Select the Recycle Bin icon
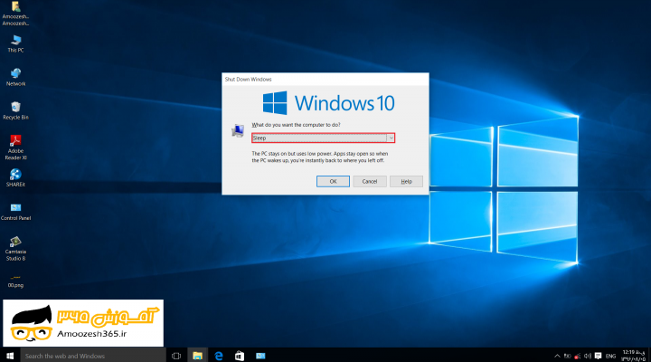The height and width of the screenshot is (362, 651). tap(15, 110)
